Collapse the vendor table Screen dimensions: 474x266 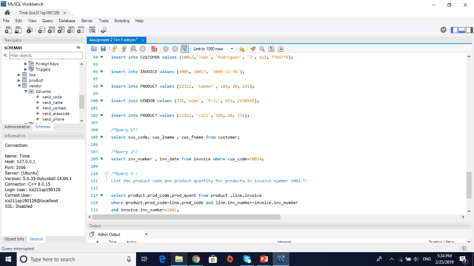19,86
